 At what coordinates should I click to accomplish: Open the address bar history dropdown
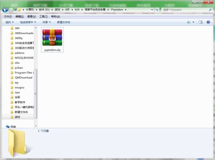152,10
